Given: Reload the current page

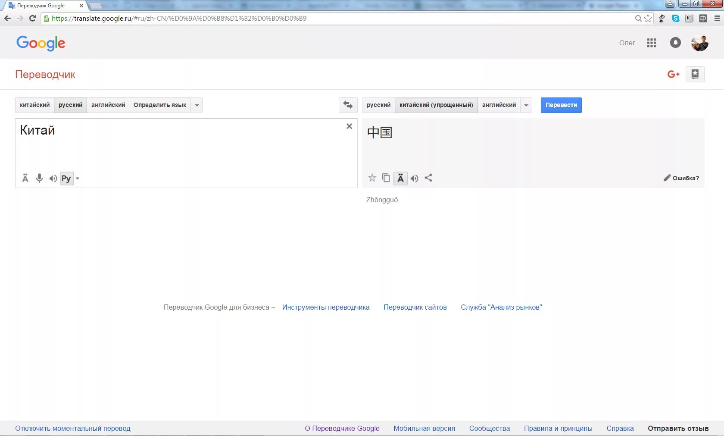Looking at the screenshot, I should (32, 18).
